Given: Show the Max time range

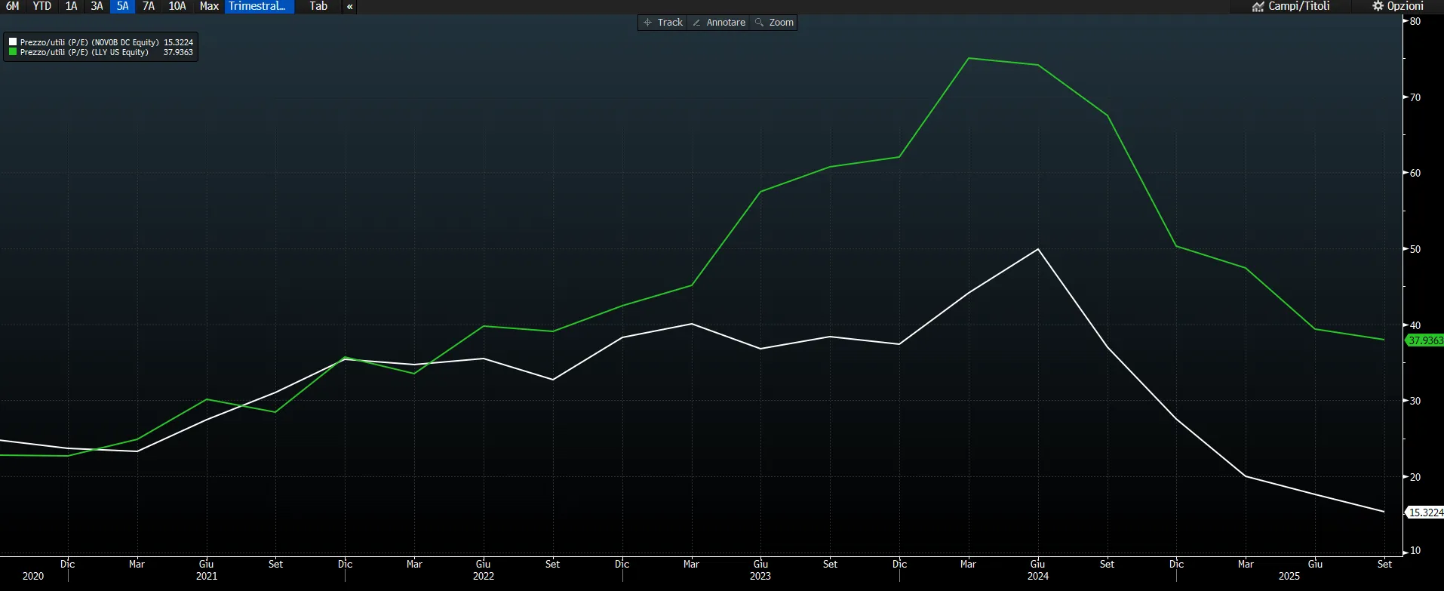Looking at the screenshot, I should tap(209, 6).
